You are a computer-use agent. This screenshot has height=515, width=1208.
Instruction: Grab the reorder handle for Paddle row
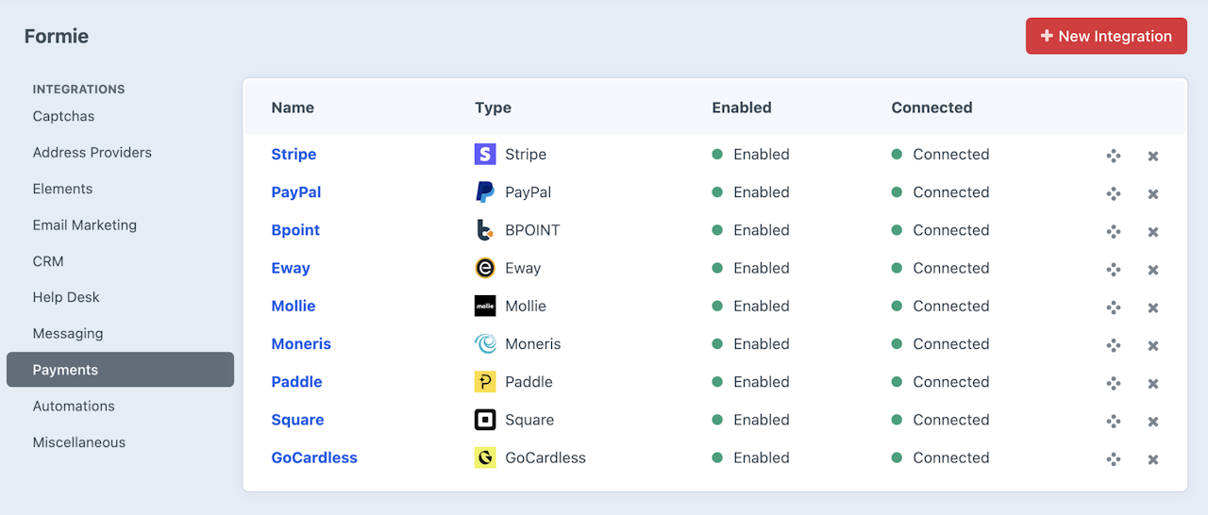pyautogui.click(x=1114, y=383)
